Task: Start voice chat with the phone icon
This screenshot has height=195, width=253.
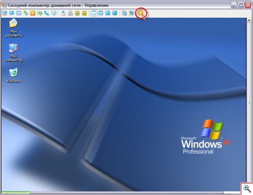Action: pos(47,13)
